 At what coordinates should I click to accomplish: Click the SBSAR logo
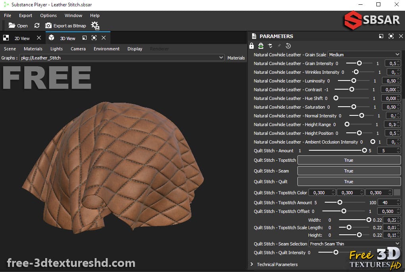click(372, 20)
